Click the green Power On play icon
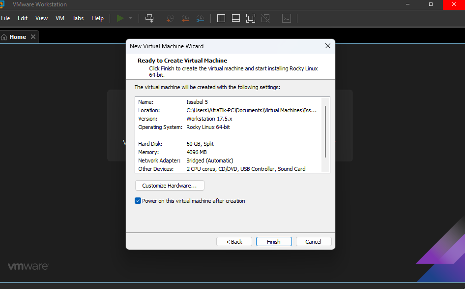Image resolution: width=465 pixels, height=289 pixels. 120,18
